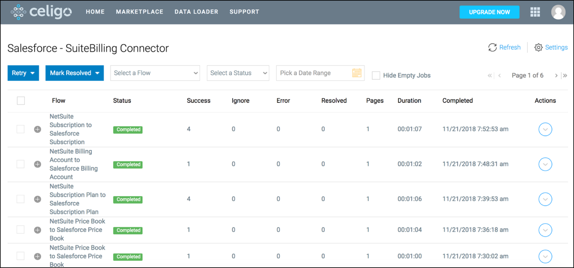
Task: Open the Select a Flow dropdown
Action: pyautogui.click(x=155, y=73)
